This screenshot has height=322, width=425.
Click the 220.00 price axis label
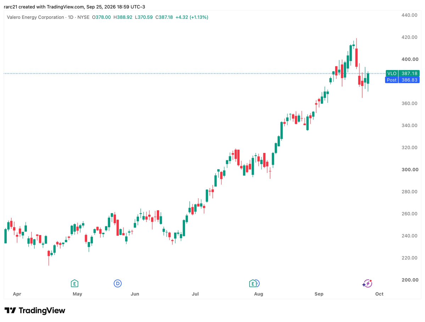(x=409, y=258)
